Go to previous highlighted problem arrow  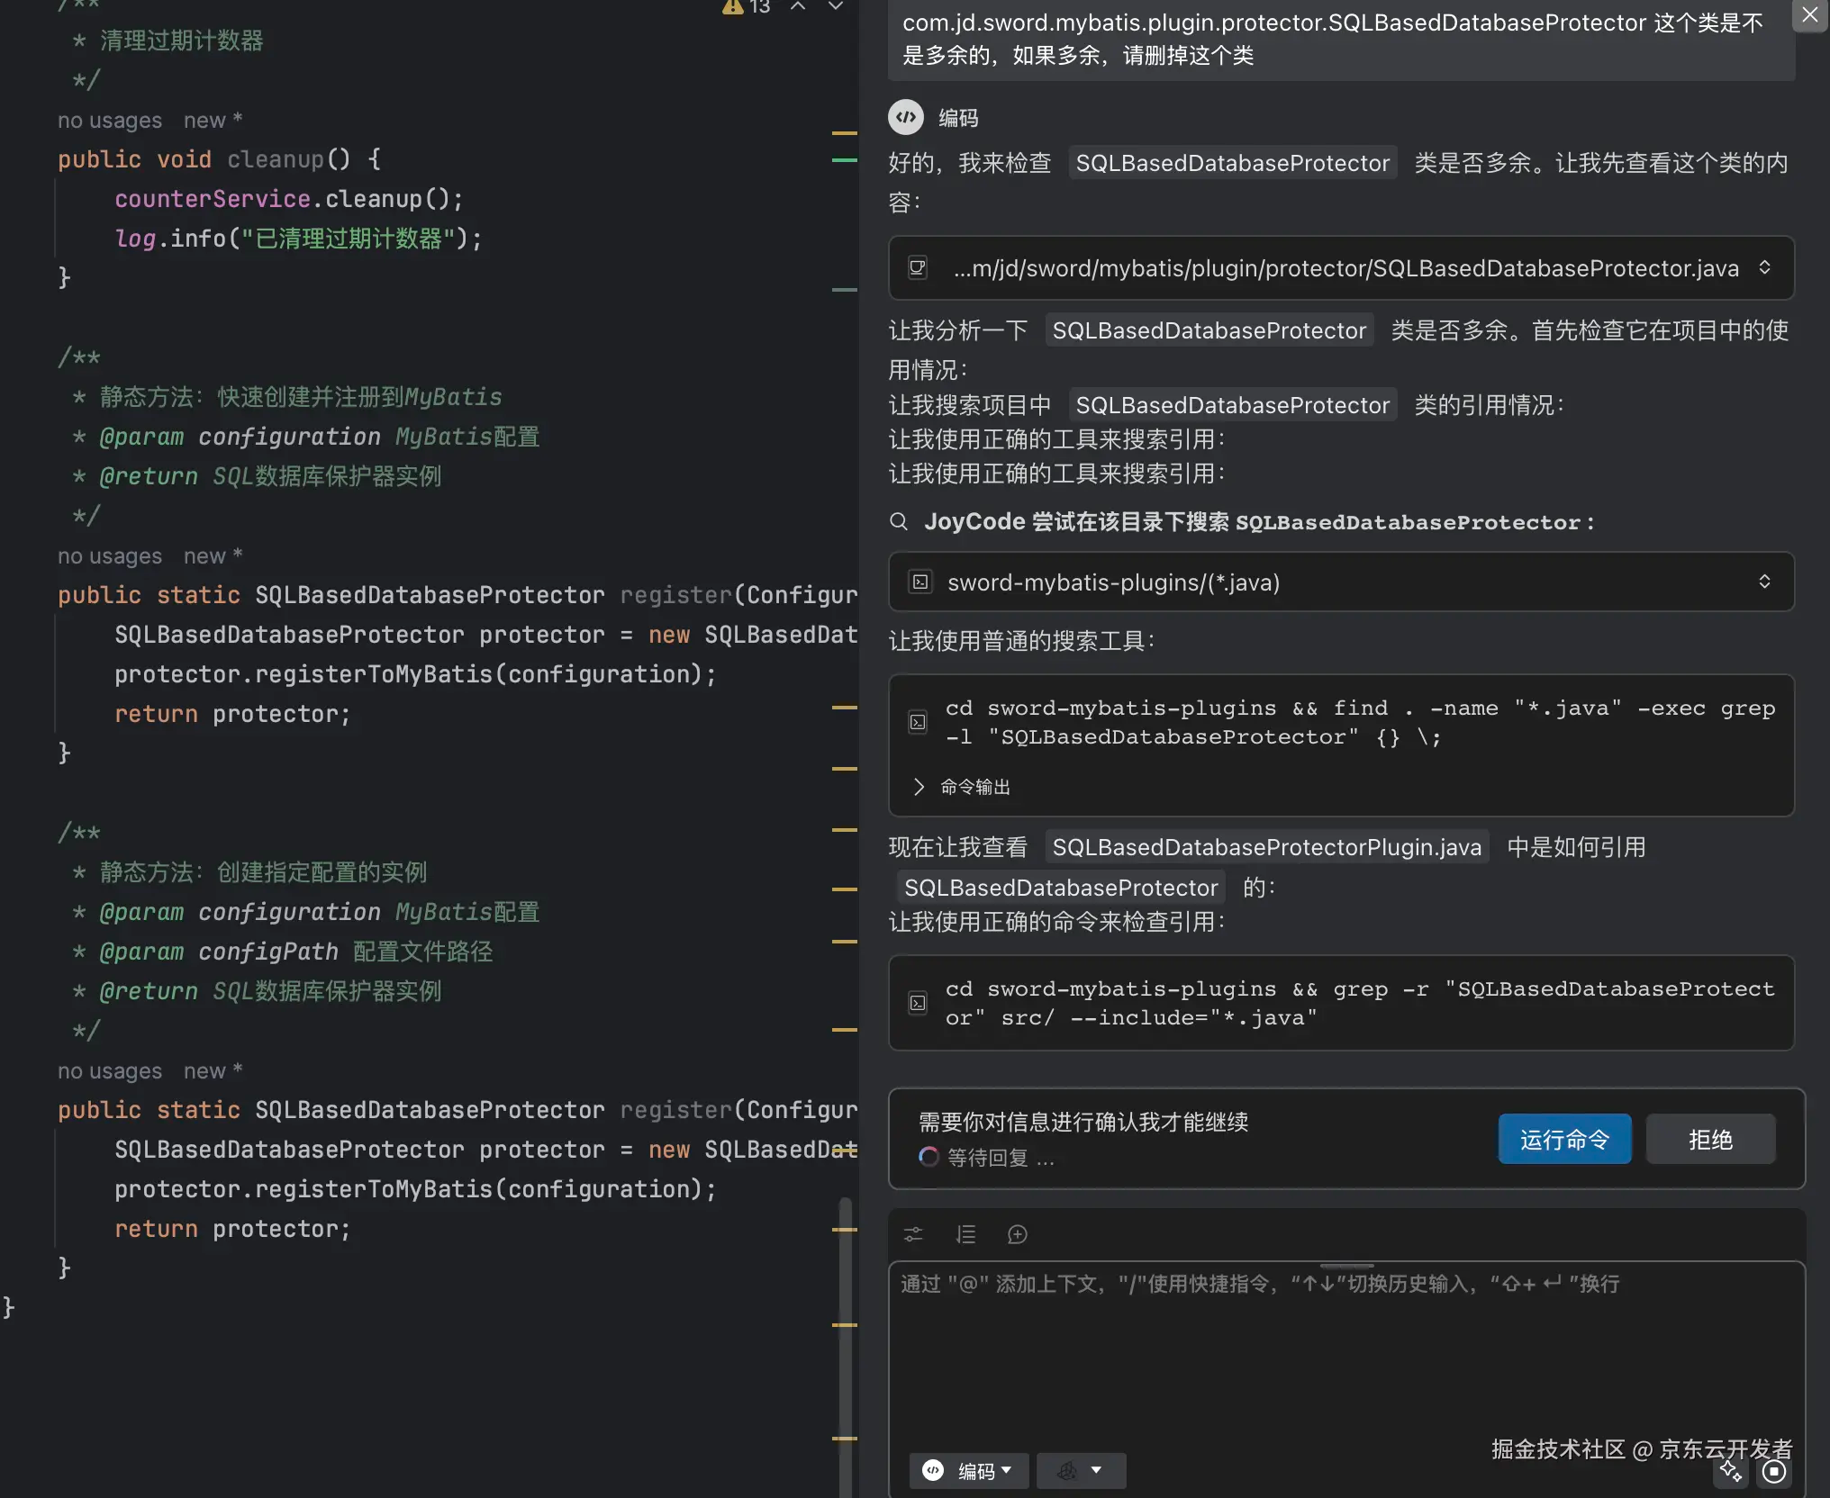(x=798, y=7)
